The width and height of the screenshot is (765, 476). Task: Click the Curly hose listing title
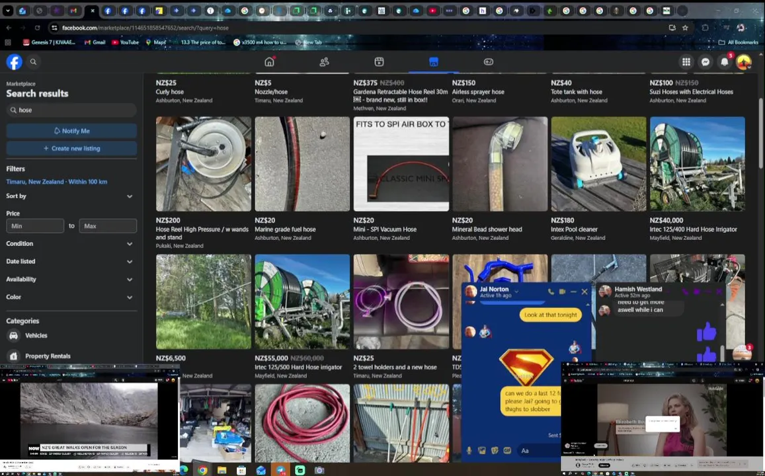tap(170, 92)
